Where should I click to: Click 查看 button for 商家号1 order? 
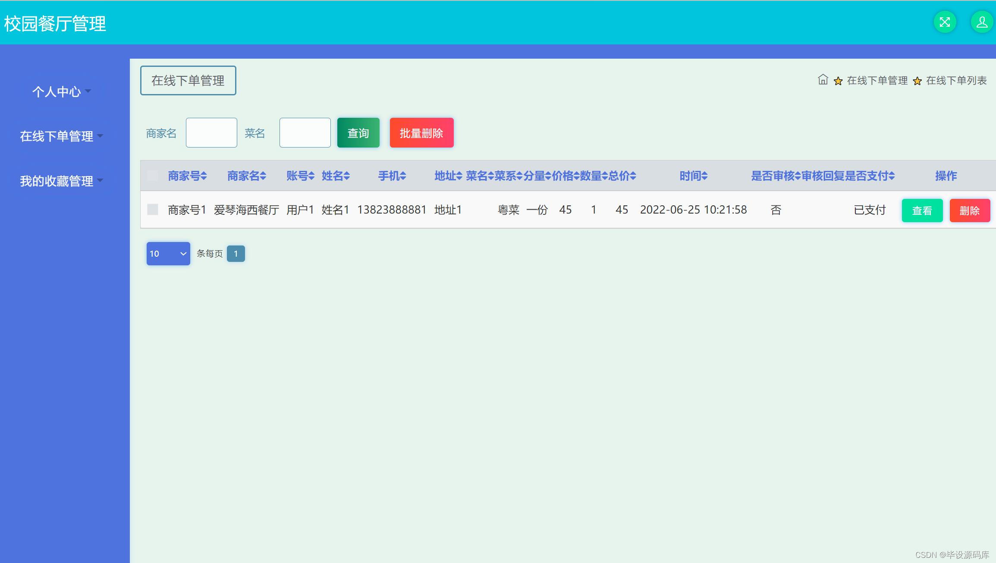point(922,211)
